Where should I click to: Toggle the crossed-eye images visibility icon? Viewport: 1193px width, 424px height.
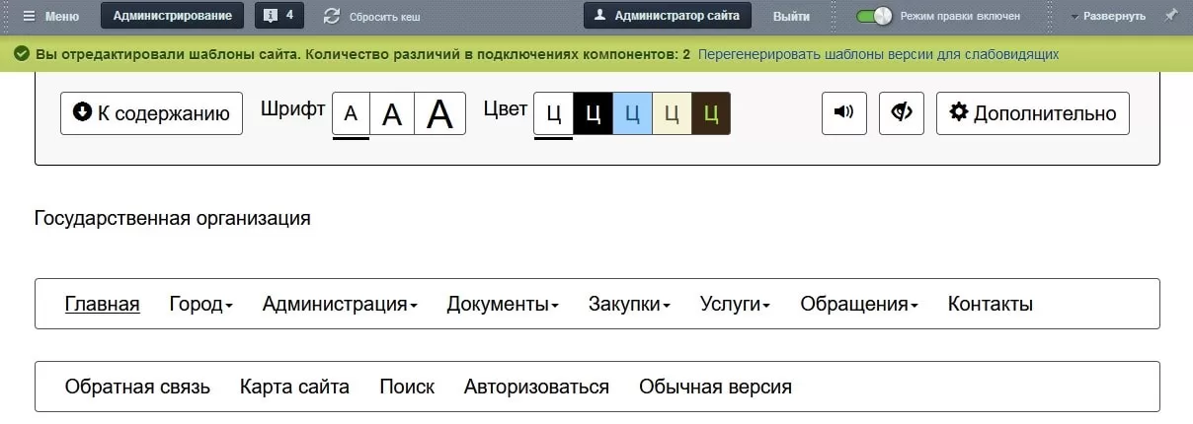902,113
